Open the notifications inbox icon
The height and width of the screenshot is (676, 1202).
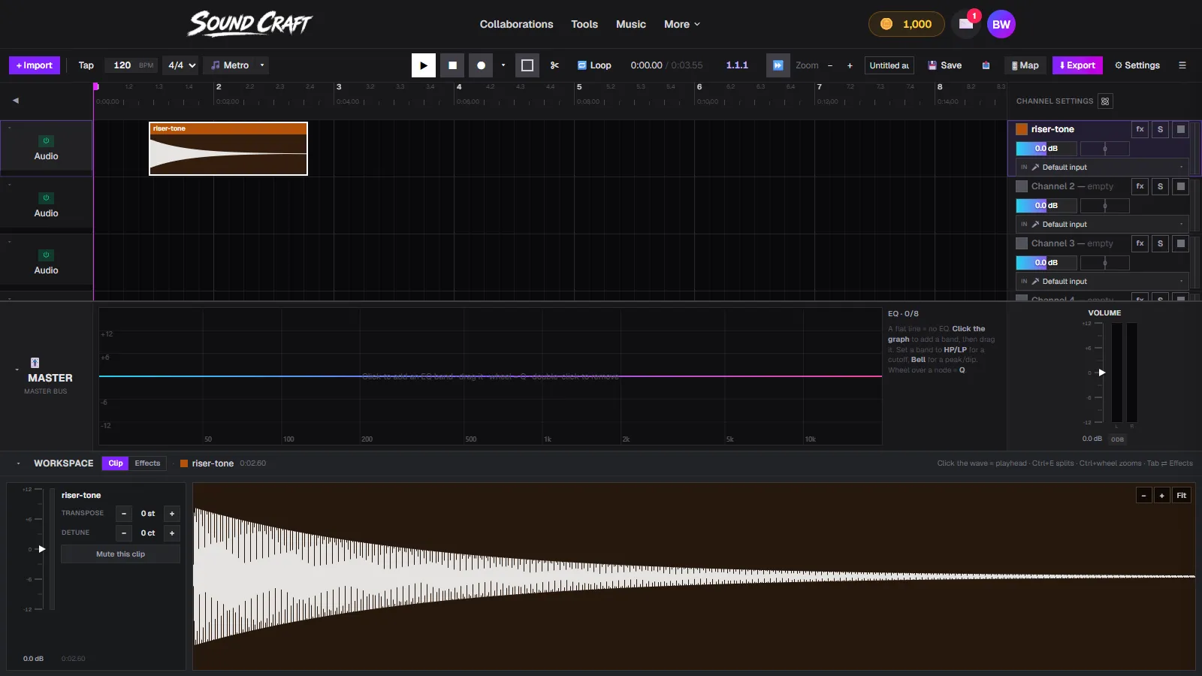pyautogui.click(x=966, y=24)
